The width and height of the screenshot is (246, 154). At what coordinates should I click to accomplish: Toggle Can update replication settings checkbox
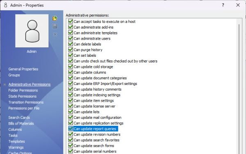click(x=71, y=123)
